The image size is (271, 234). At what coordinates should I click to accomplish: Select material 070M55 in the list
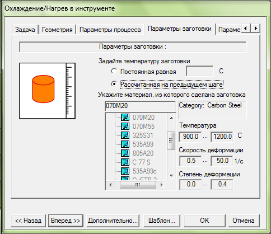(x=143, y=127)
